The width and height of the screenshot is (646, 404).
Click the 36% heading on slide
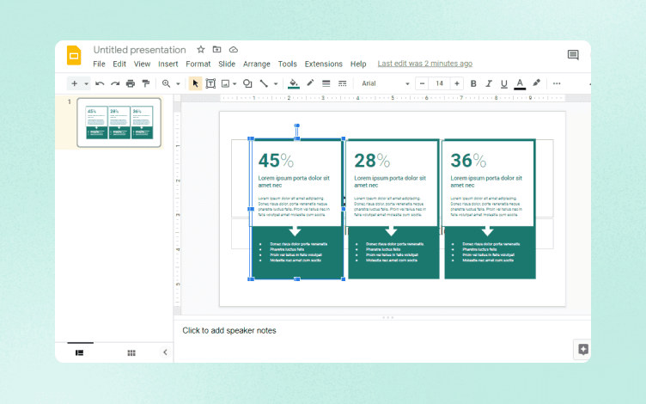(x=468, y=161)
